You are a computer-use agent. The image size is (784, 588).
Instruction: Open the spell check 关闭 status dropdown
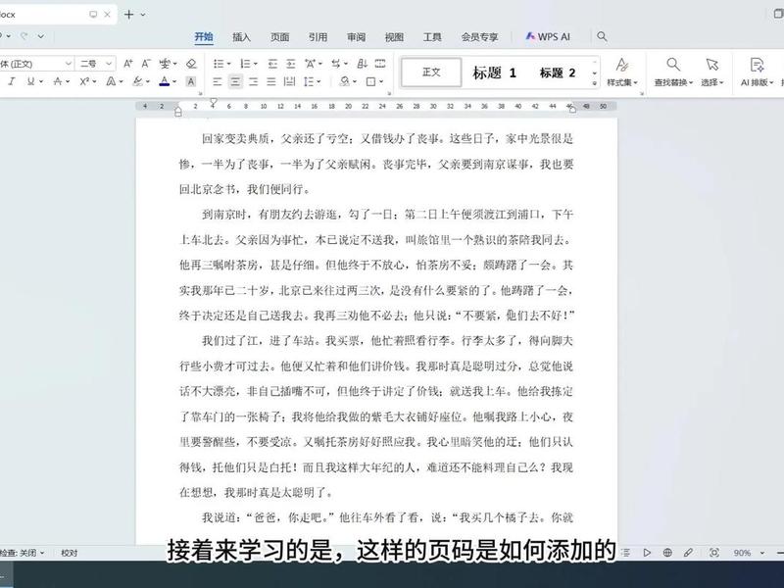click(x=22, y=553)
